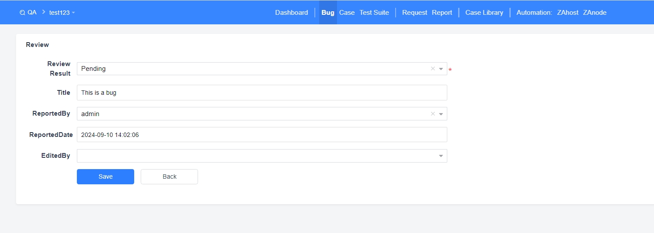Open the Review Result dropdown arrow
654x233 pixels.
pos(441,69)
